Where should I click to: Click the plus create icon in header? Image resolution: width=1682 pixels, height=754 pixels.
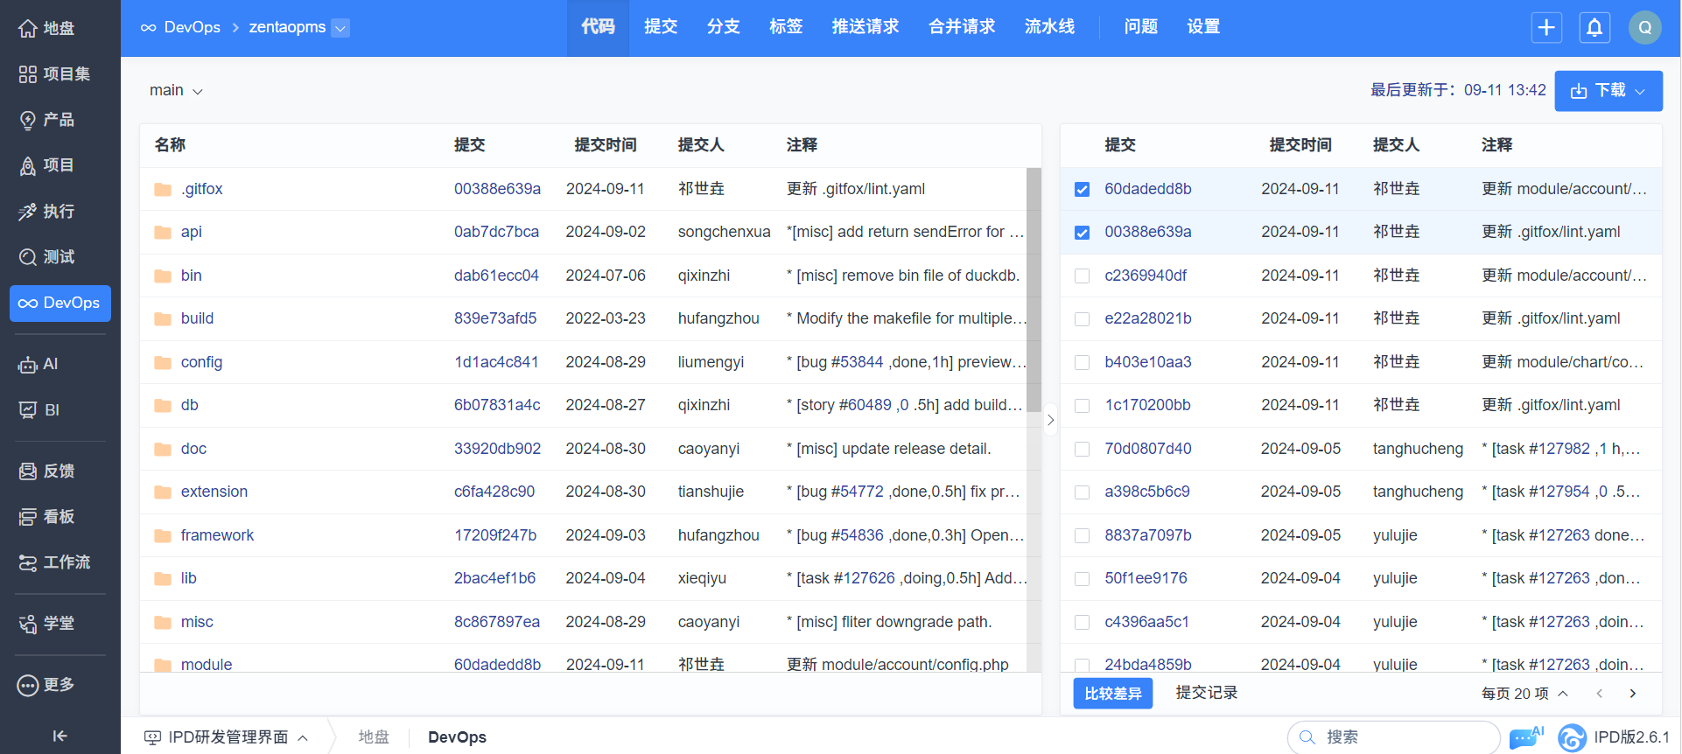point(1546,27)
